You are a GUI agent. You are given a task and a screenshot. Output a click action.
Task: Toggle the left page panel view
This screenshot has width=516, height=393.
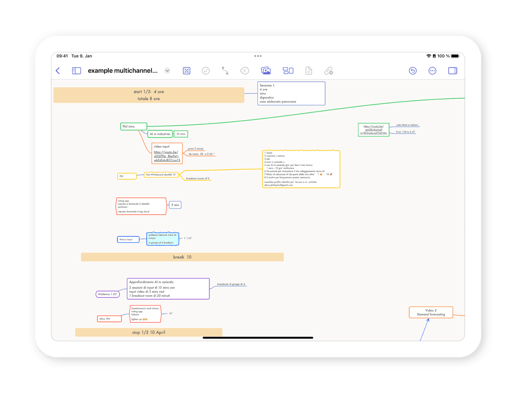(x=76, y=70)
